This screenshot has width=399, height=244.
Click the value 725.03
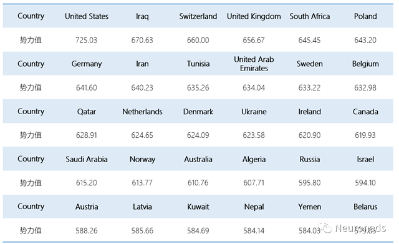click(x=87, y=40)
